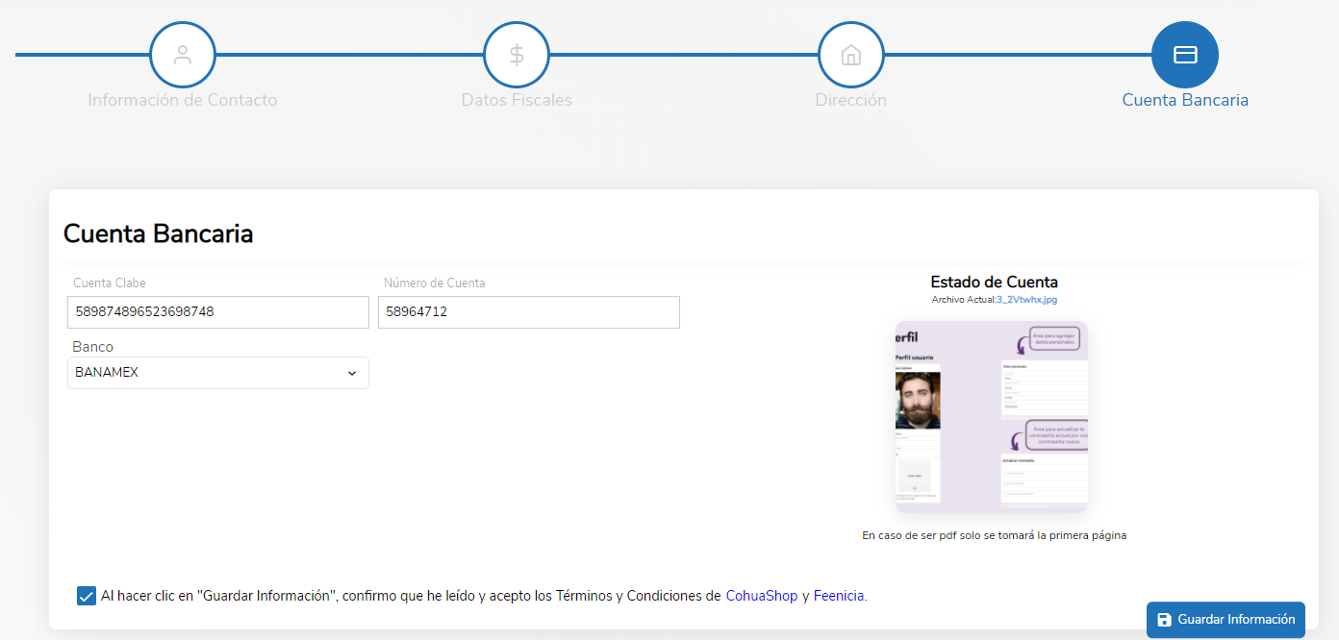Click the floppy disk save icon
The height and width of the screenshot is (640, 1339).
(x=1164, y=620)
